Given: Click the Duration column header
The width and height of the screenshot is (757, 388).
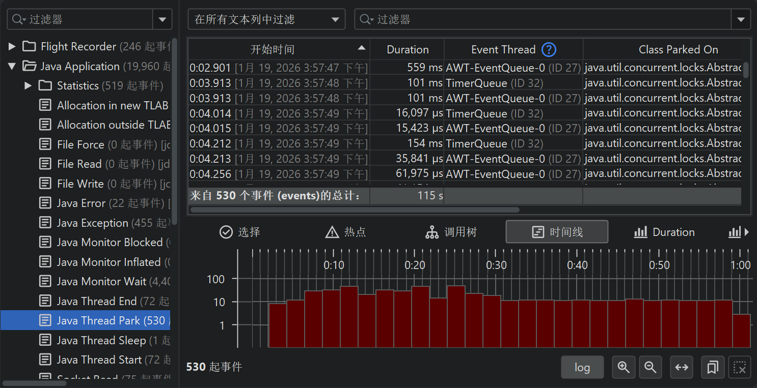Looking at the screenshot, I should coord(408,50).
